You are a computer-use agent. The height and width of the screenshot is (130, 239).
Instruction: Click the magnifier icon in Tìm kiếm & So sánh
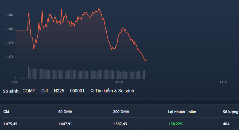click(92, 91)
